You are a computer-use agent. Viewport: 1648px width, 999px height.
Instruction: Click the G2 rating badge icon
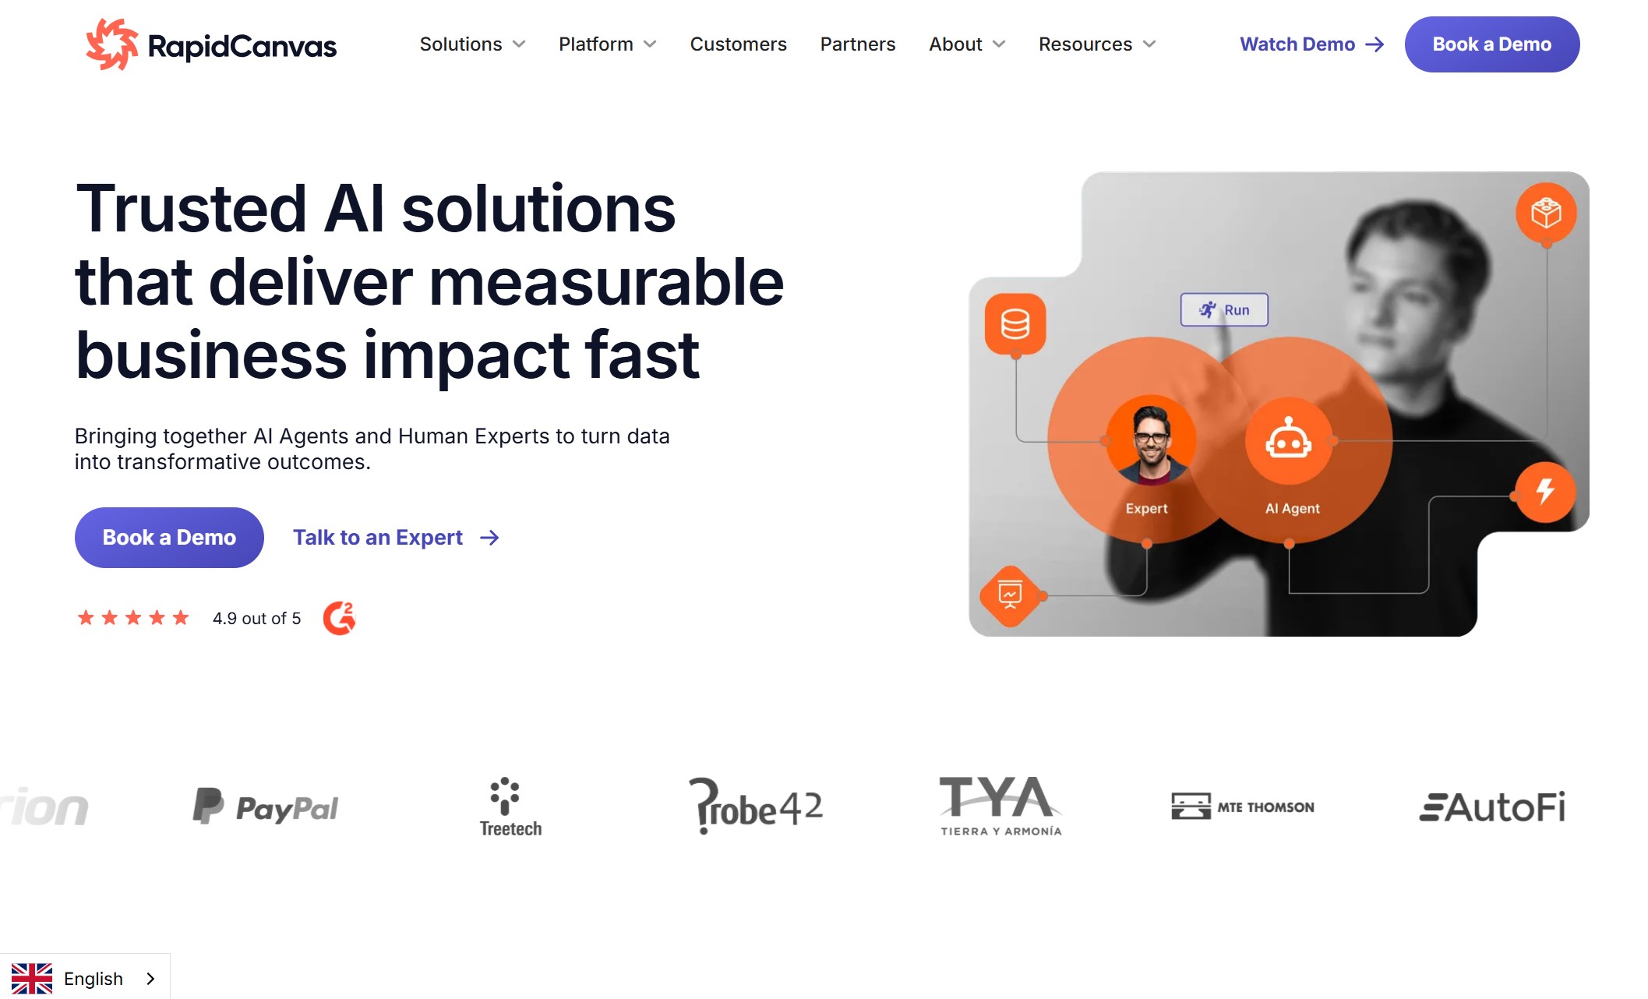tap(341, 616)
